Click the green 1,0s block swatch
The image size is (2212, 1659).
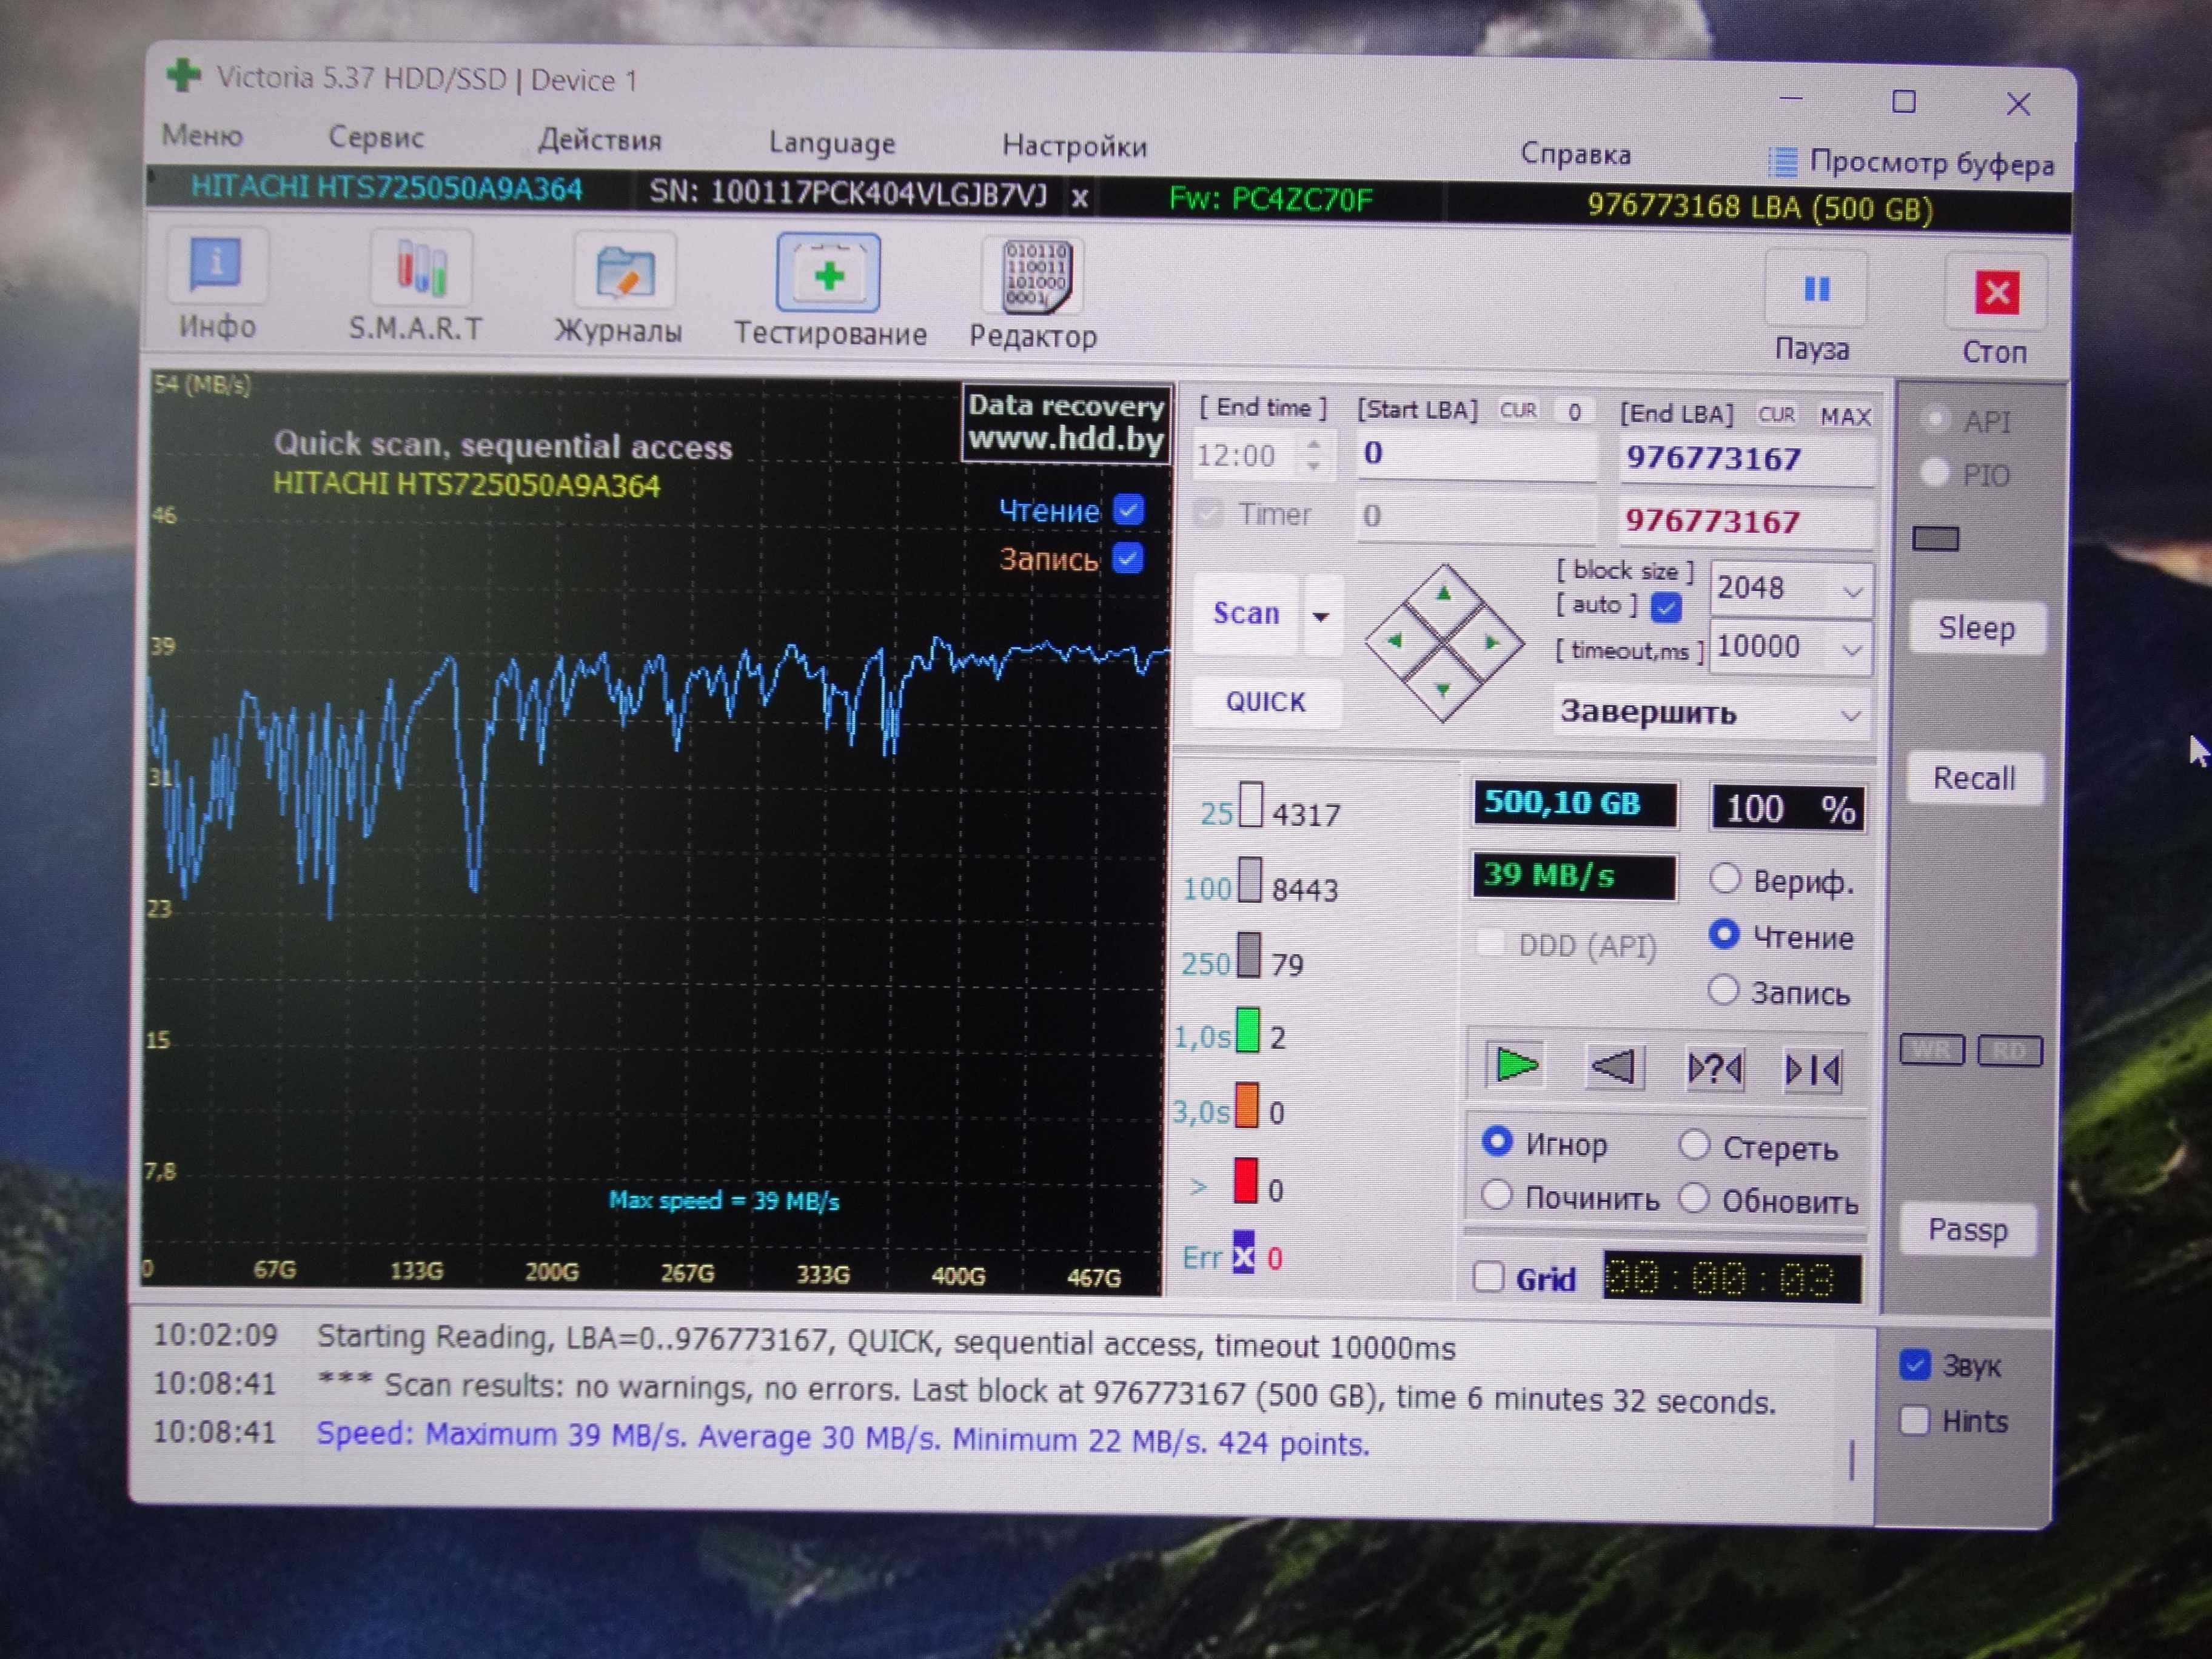[1247, 1030]
